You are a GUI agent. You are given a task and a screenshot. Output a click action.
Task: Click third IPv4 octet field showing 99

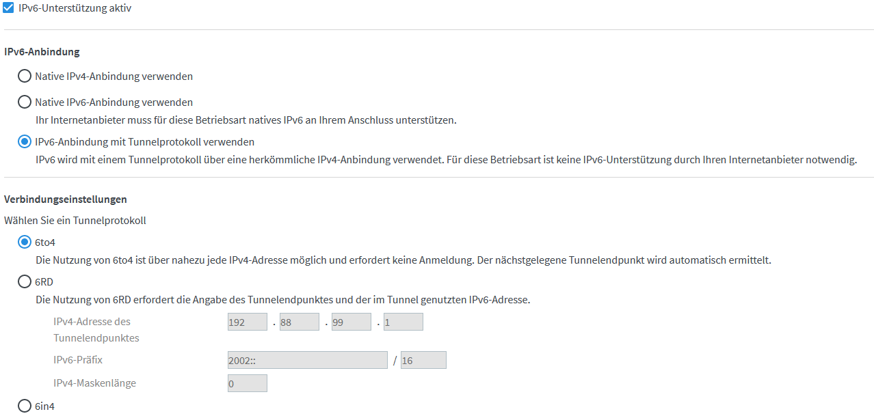pos(352,322)
